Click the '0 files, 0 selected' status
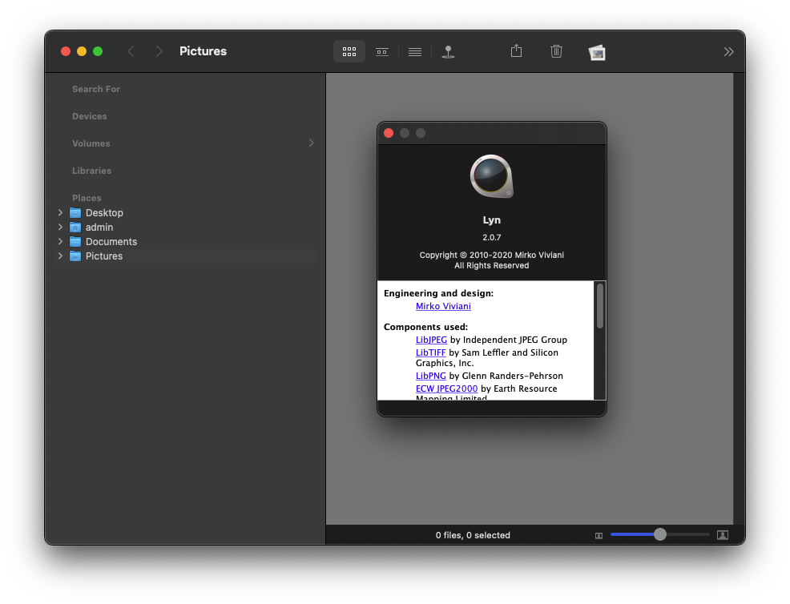The image size is (790, 604). point(473,535)
